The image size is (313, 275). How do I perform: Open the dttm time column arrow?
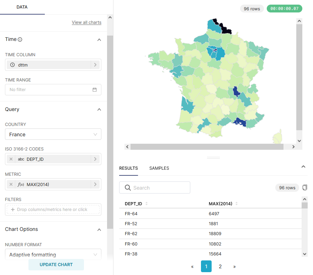(95, 65)
